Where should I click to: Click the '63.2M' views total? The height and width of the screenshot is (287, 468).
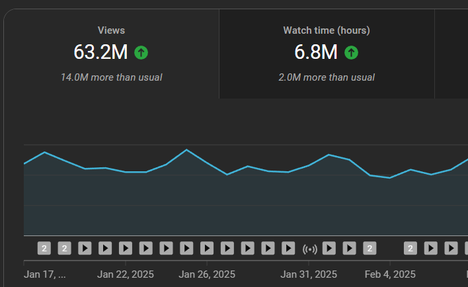pos(100,52)
